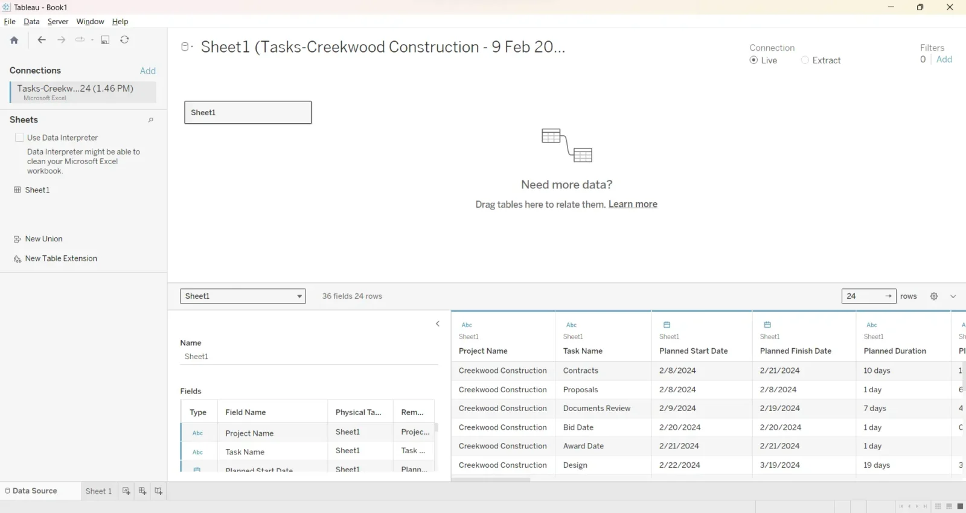966x513 pixels.
Task: Click the New Worksheet icon
Action: click(126, 491)
